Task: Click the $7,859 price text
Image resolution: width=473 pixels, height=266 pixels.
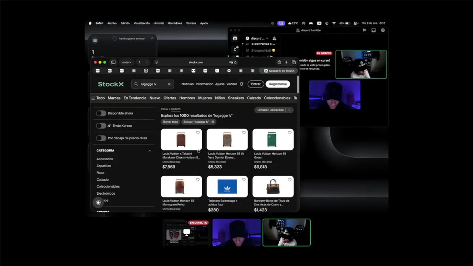Action: (x=169, y=167)
